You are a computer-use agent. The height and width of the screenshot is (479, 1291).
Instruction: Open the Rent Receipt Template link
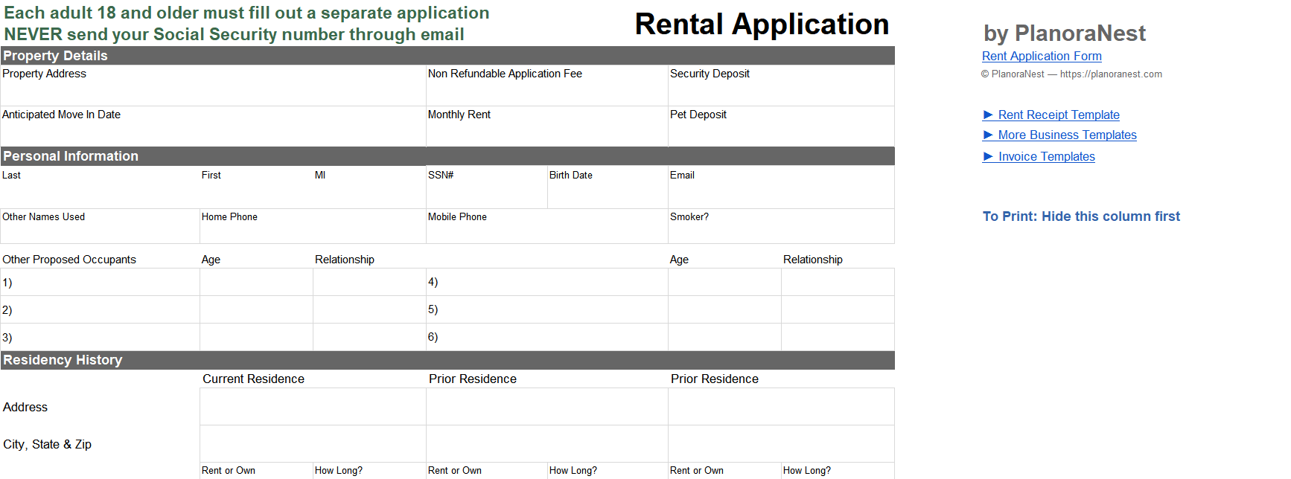pyautogui.click(x=1051, y=115)
